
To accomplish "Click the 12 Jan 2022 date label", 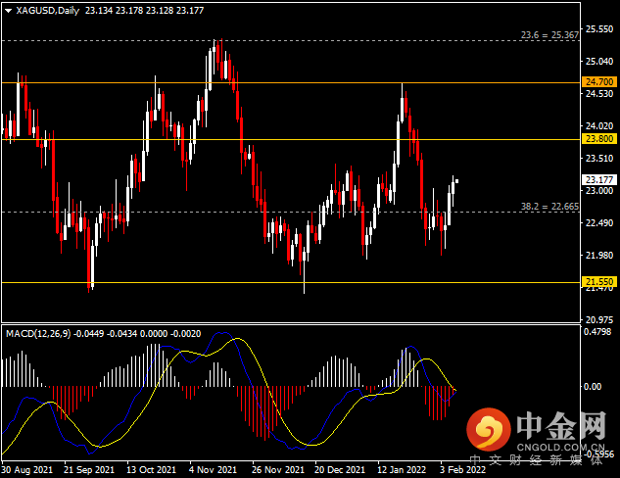I will [x=402, y=470].
